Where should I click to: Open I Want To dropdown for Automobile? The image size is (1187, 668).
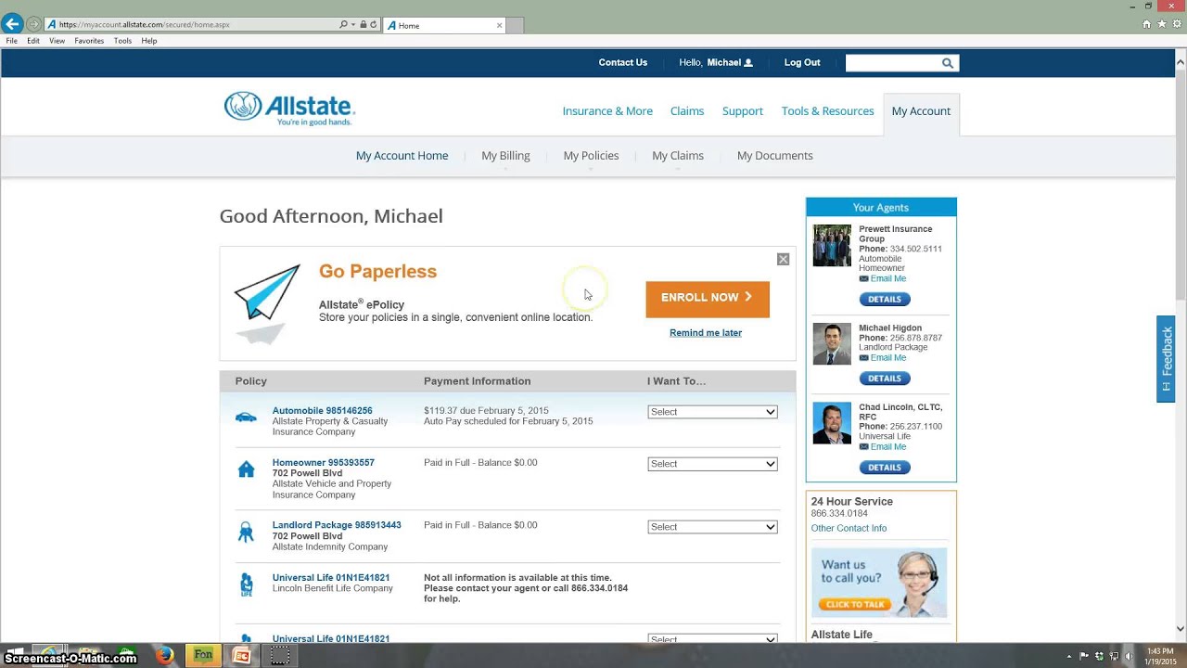[x=712, y=412]
